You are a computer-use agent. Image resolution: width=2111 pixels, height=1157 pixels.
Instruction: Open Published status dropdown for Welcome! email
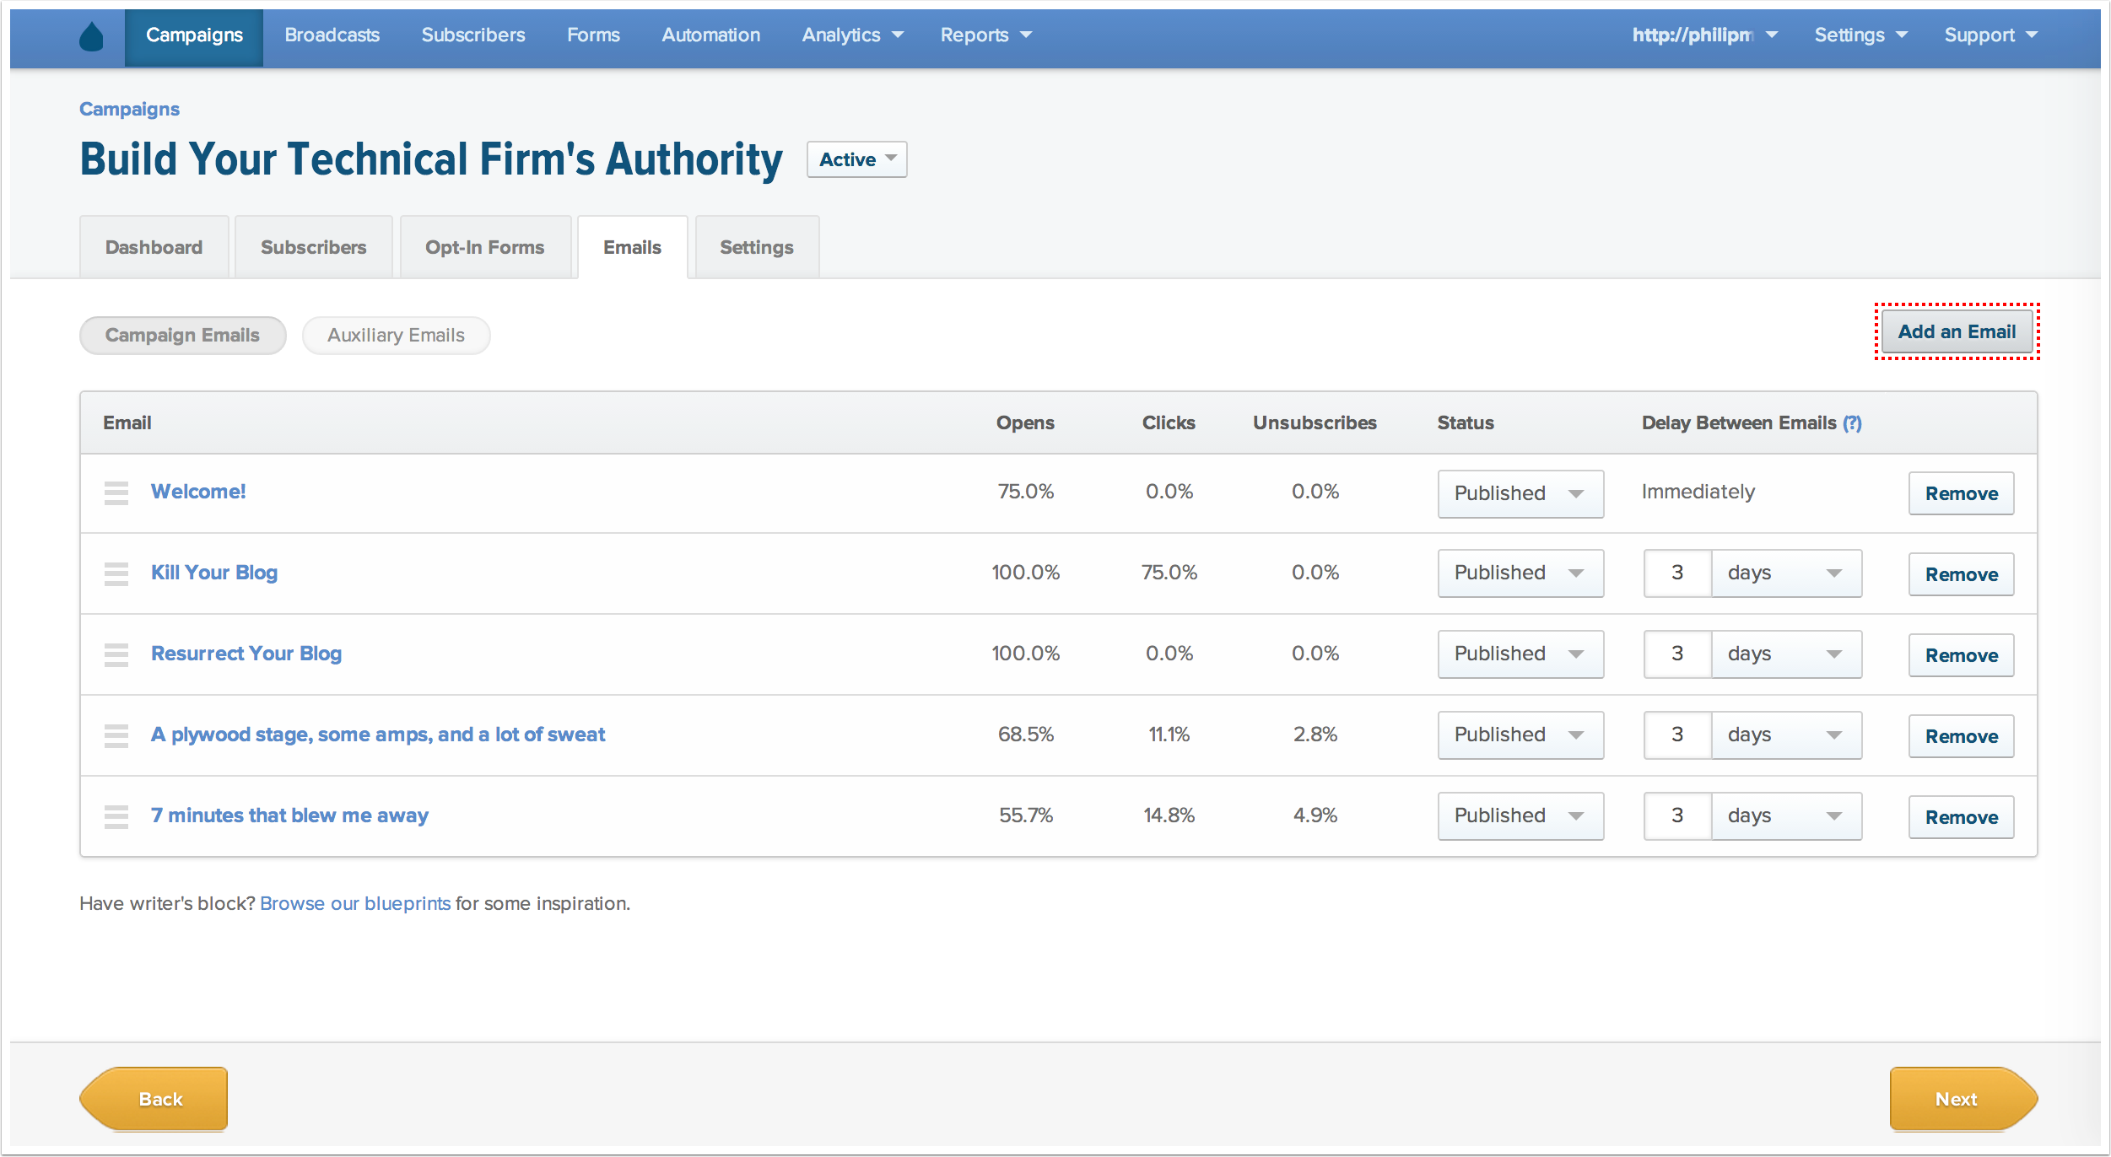click(x=1520, y=493)
